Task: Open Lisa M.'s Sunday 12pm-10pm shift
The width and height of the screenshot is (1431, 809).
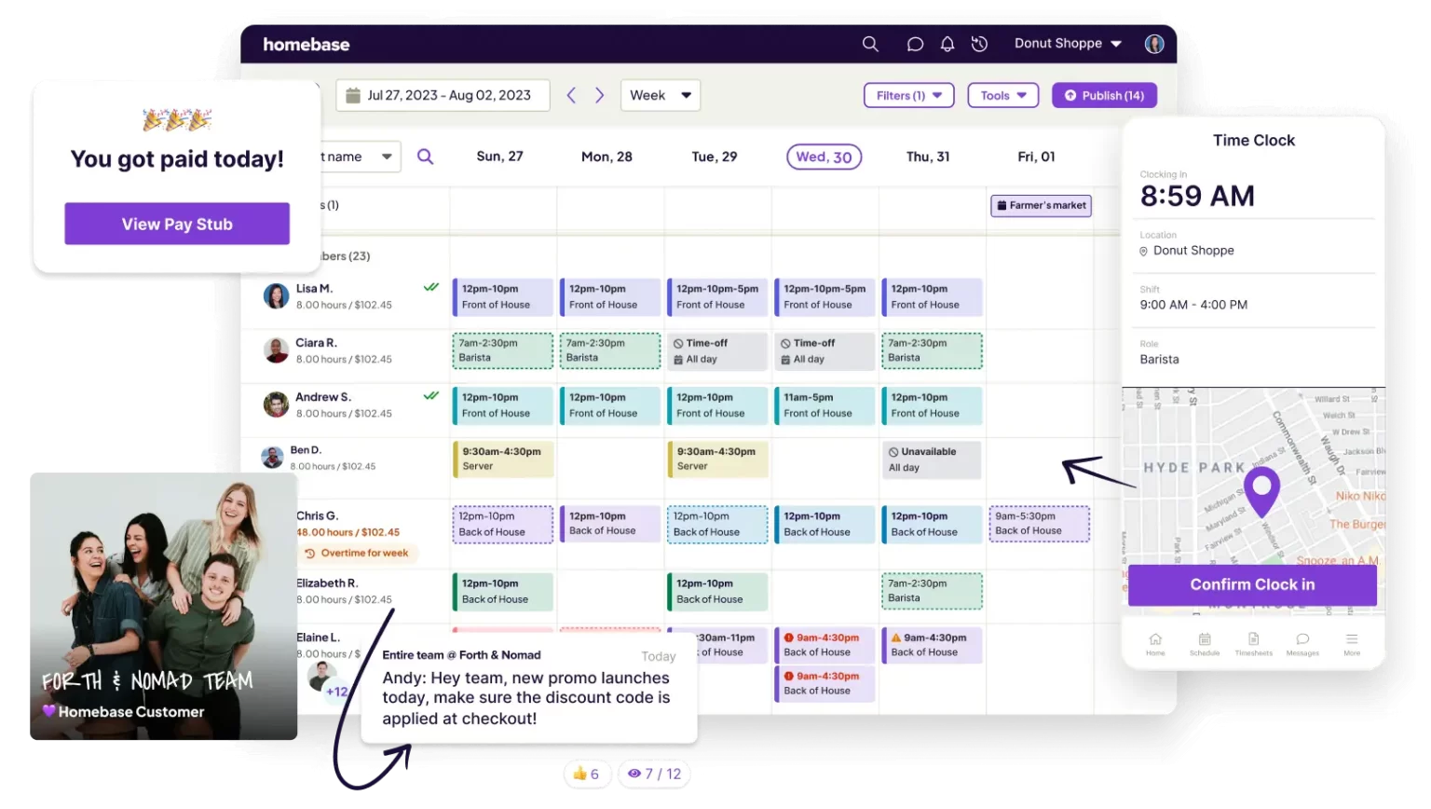Action: pyautogui.click(x=502, y=297)
